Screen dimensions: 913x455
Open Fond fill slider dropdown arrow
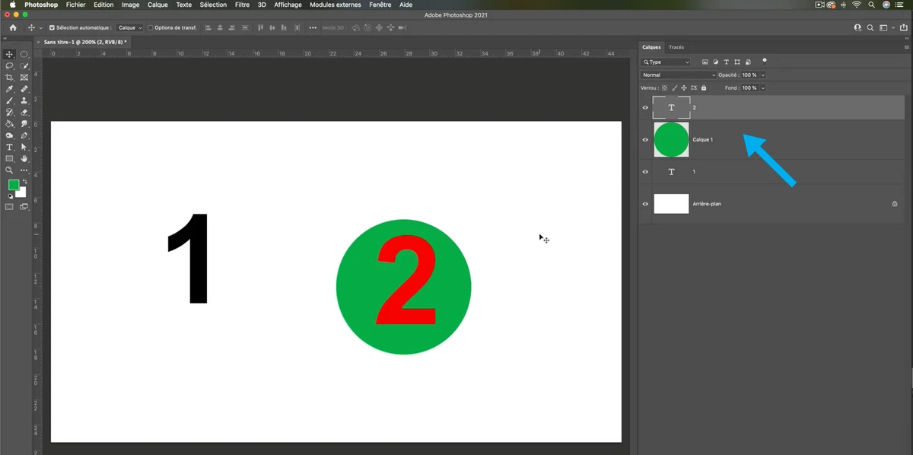click(x=763, y=87)
